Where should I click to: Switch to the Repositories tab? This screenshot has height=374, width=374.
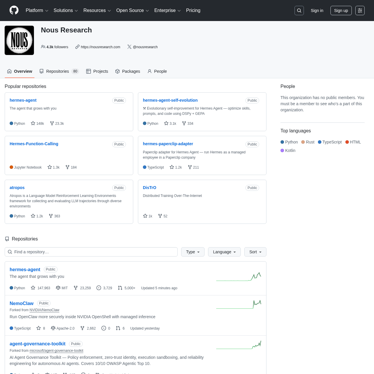pos(59,71)
